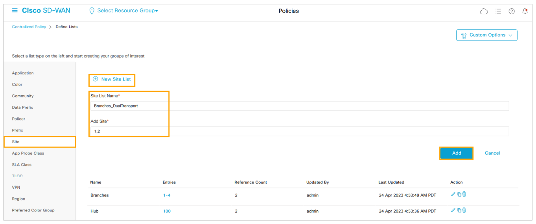Click New Site List
The image size is (536, 224).
(112, 79)
